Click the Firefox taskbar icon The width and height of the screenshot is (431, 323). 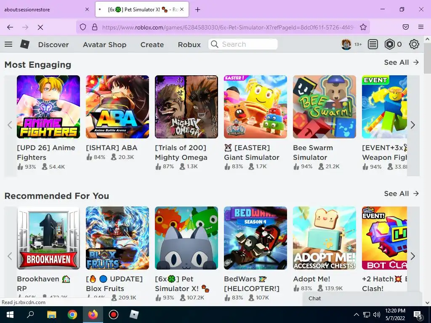click(x=93, y=315)
